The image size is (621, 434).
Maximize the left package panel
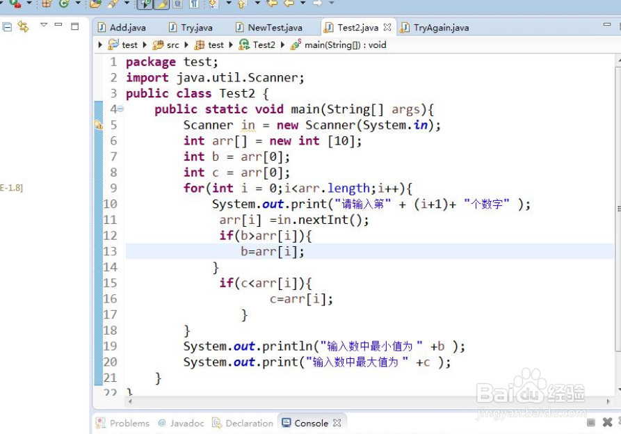coord(75,26)
